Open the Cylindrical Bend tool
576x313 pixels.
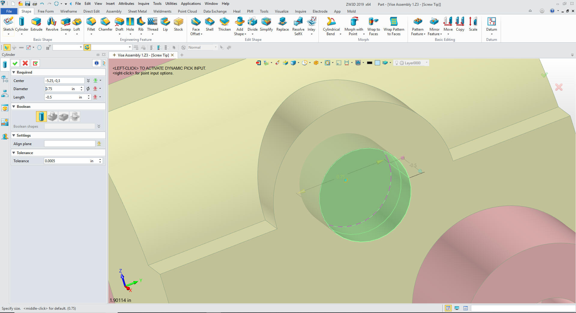pos(331,26)
